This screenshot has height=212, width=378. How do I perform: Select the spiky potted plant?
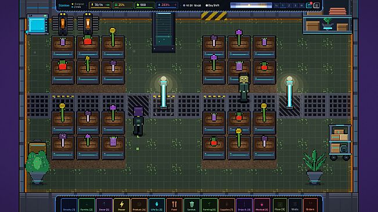314,167
